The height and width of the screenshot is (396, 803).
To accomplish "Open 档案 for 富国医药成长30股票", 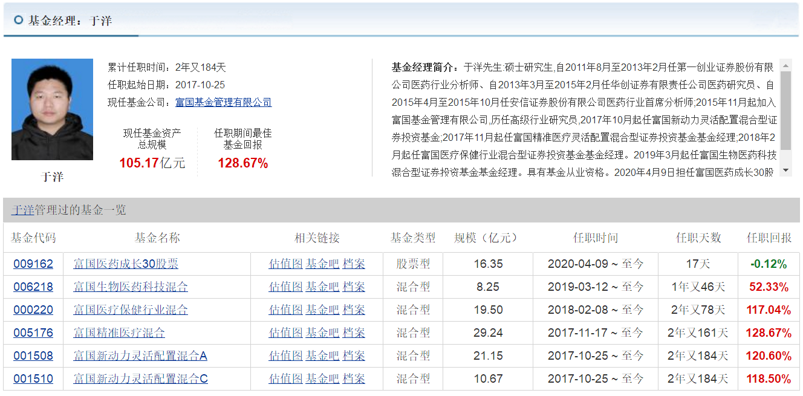I will 354,264.
